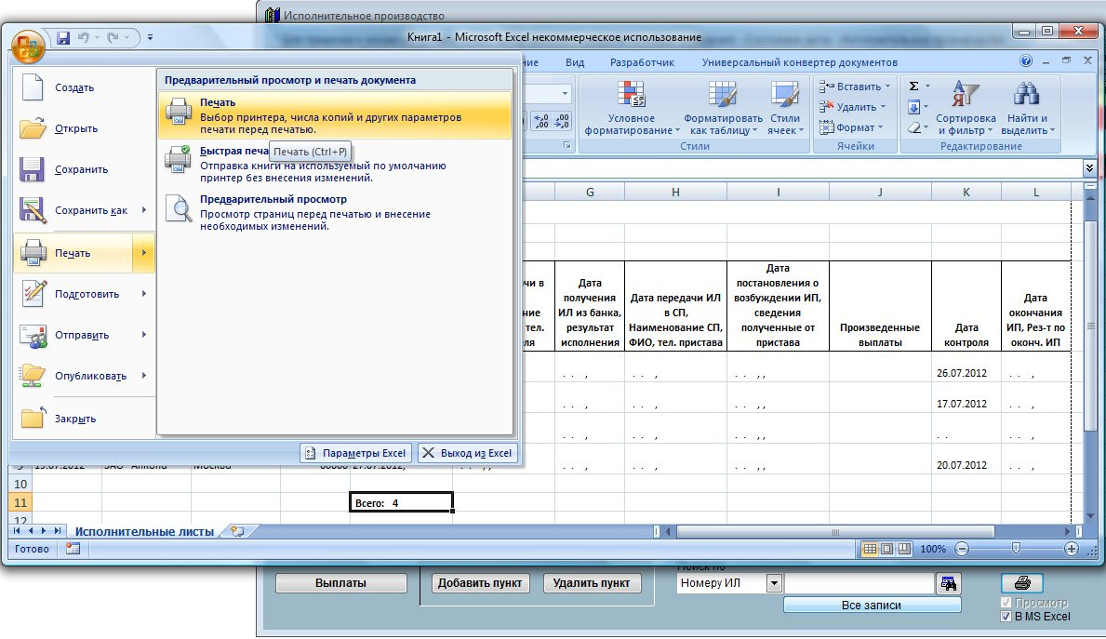Uncheck the "В MS Excel" checkbox
This screenshot has width=1106, height=639.
[1006, 617]
